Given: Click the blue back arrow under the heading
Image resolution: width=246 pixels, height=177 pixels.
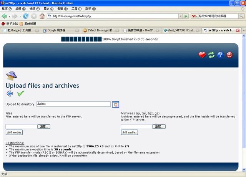Looking at the screenshot, I should pos(10,94).
